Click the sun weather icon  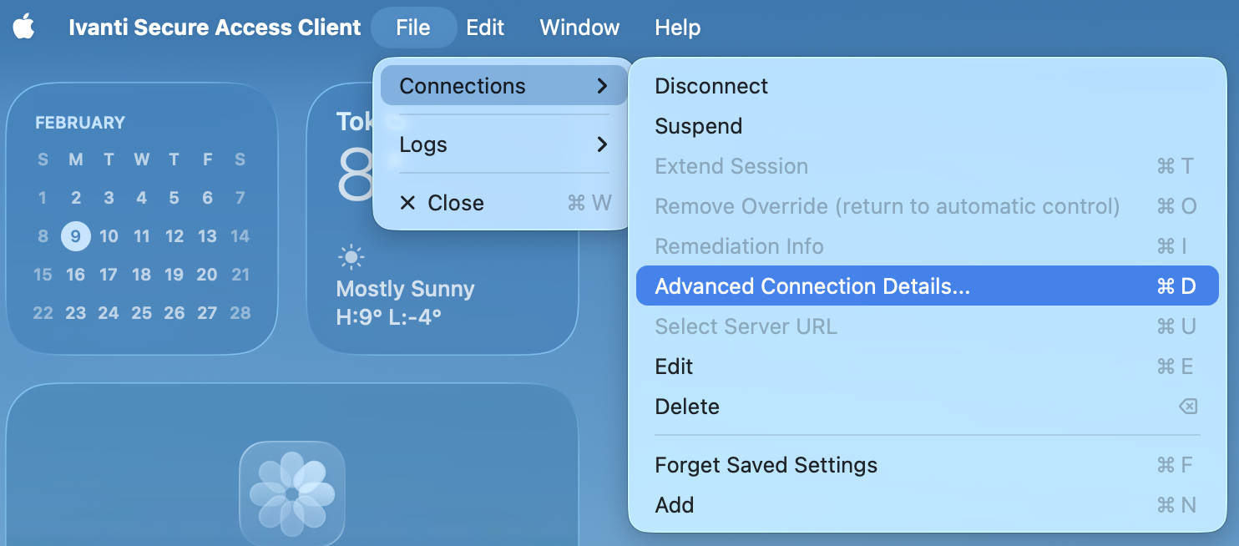click(351, 257)
